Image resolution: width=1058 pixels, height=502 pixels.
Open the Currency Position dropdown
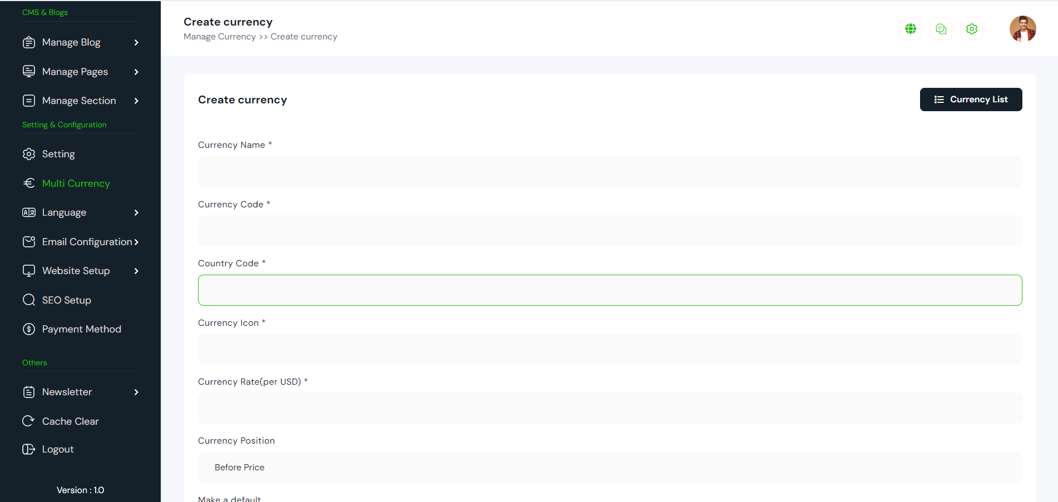pos(610,468)
